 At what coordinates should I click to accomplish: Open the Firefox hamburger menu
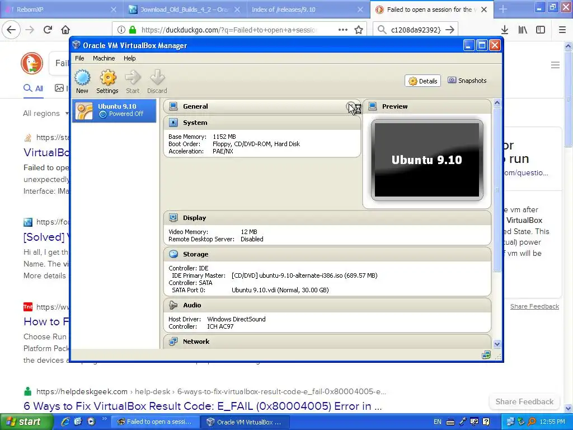pos(562,30)
